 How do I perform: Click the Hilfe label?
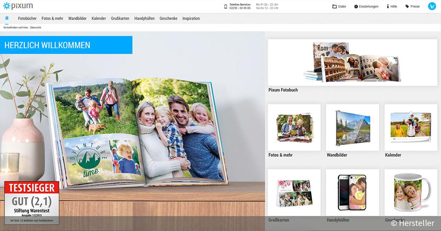tap(394, 6)
